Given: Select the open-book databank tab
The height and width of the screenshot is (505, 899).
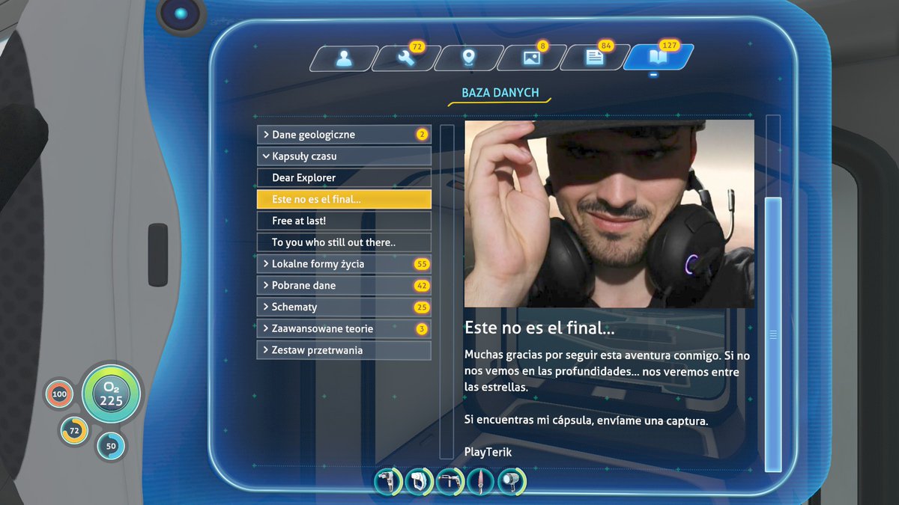Looking at the screenshot, I should point(659,58).
